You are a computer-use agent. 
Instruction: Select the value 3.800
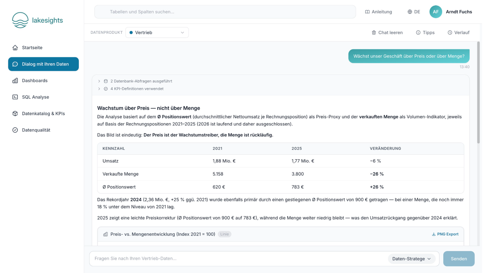pos(298,174)
